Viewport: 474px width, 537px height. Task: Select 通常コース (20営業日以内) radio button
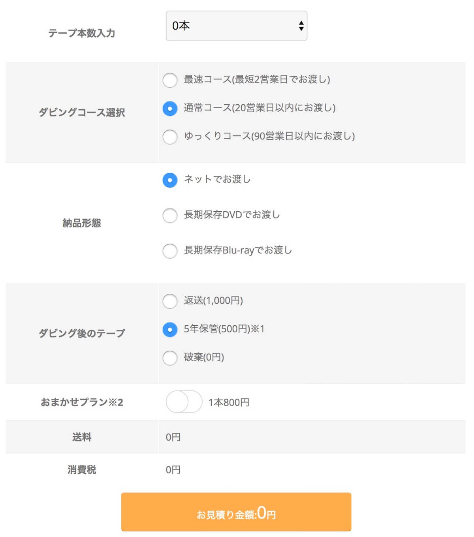[x=170, y=108]
